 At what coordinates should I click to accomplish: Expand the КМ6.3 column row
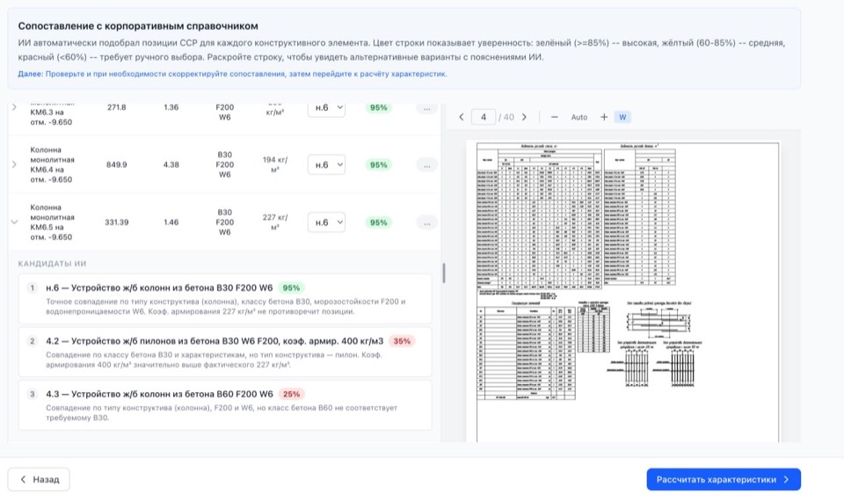13,107
